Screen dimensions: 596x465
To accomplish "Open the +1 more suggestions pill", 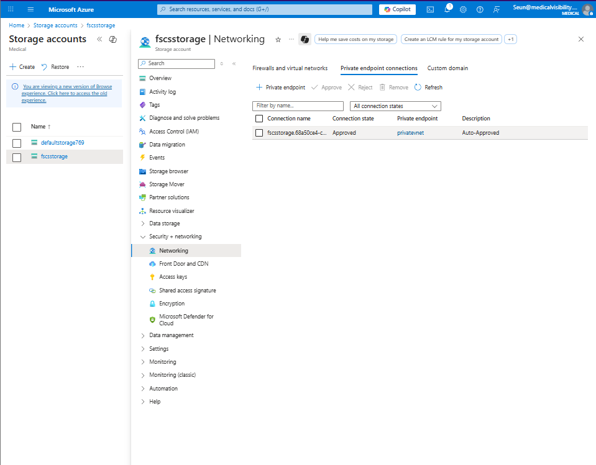I will coord(510,39).
